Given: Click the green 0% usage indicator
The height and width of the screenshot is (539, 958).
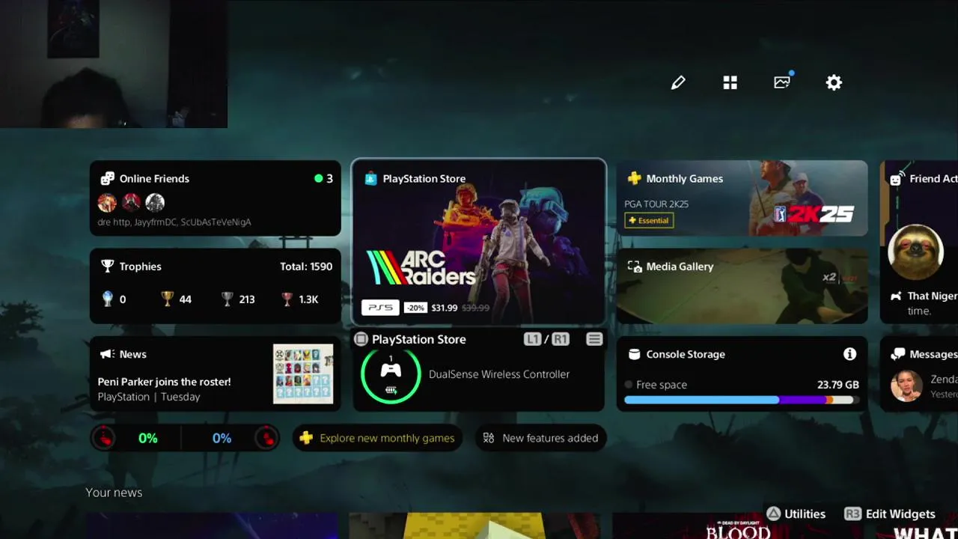Looking at the screenshot, I should point(148,438).
